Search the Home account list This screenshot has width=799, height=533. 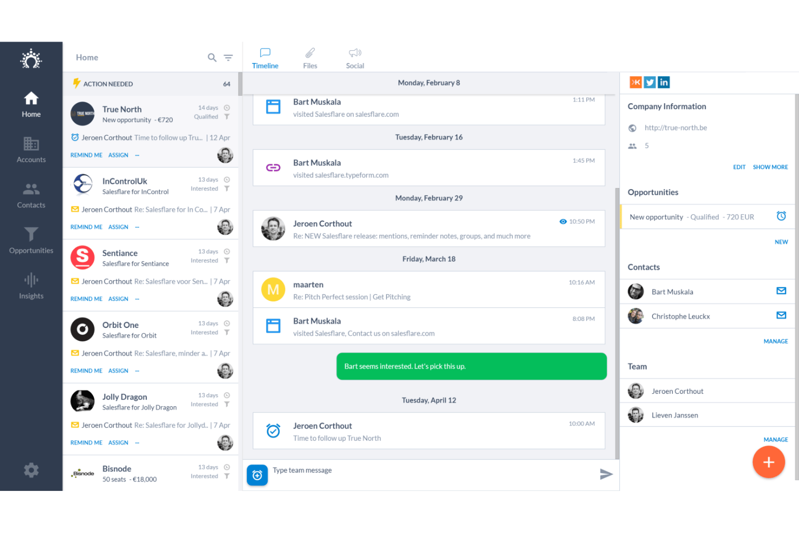point(212,57)
